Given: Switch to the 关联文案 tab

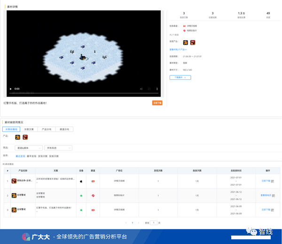Looking at the screenshot, I should pos(29,129).
